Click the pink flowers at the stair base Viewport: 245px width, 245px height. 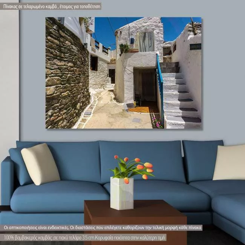click(157, 123)
